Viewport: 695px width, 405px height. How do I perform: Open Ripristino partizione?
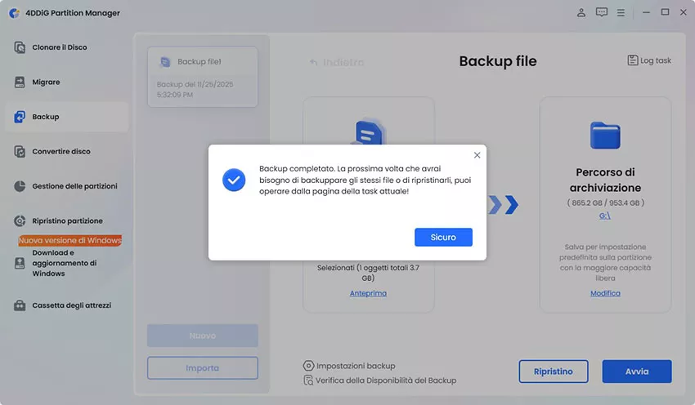click(67, 220)
